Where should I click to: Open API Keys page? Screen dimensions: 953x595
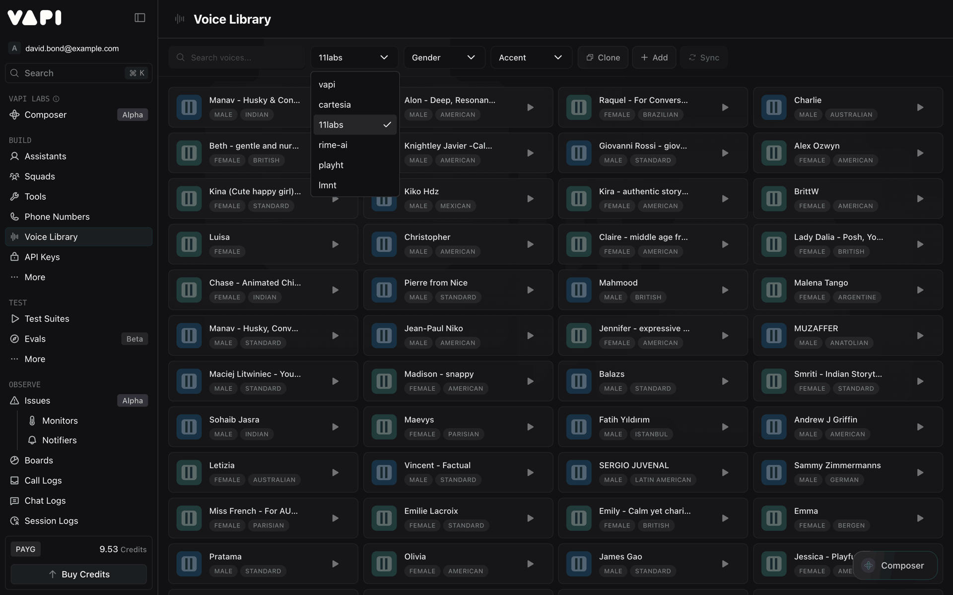79,257
